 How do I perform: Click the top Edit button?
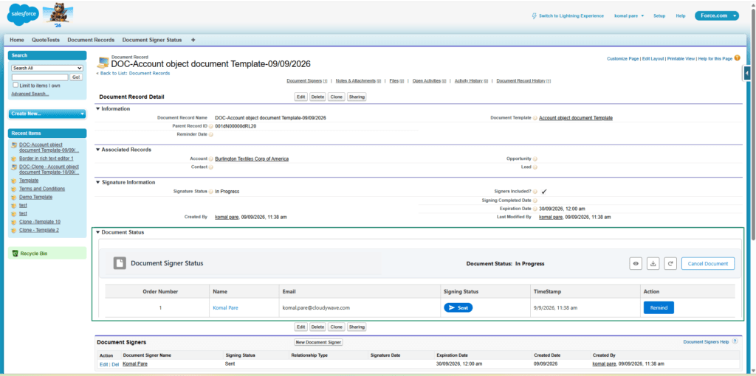pyautogui.click(x=301, y=97)
